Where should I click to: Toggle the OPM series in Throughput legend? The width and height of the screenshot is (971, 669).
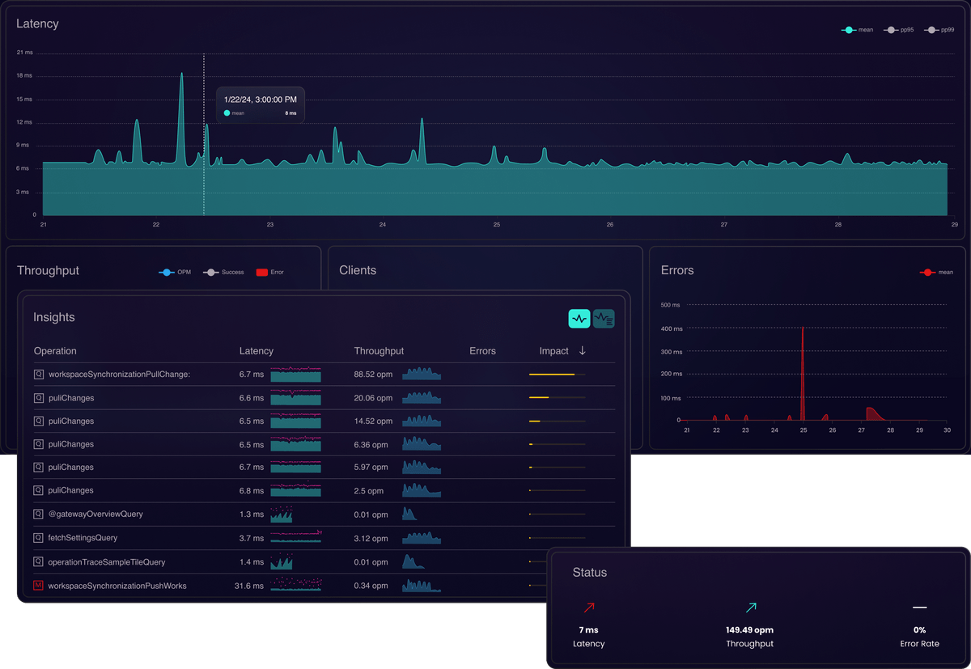coord(175,273)
